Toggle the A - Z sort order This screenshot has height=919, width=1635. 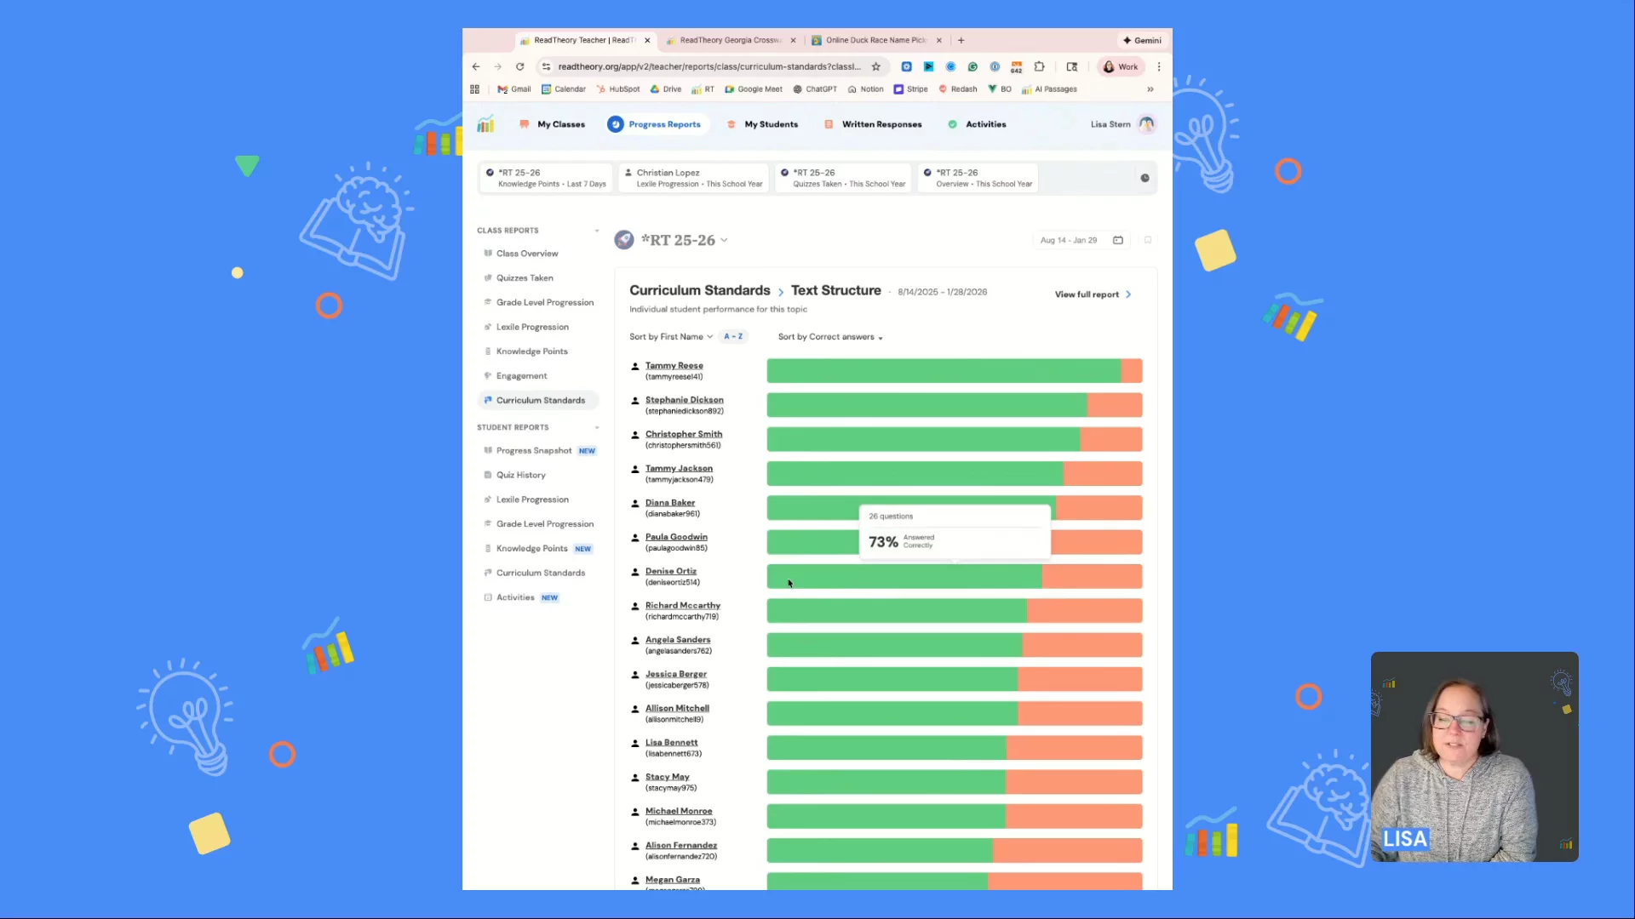coord(732,336)
